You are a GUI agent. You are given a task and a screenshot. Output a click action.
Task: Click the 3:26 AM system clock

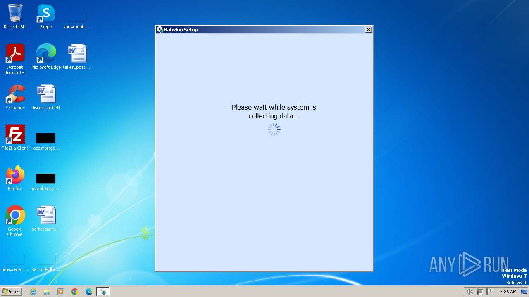point(508,292)
